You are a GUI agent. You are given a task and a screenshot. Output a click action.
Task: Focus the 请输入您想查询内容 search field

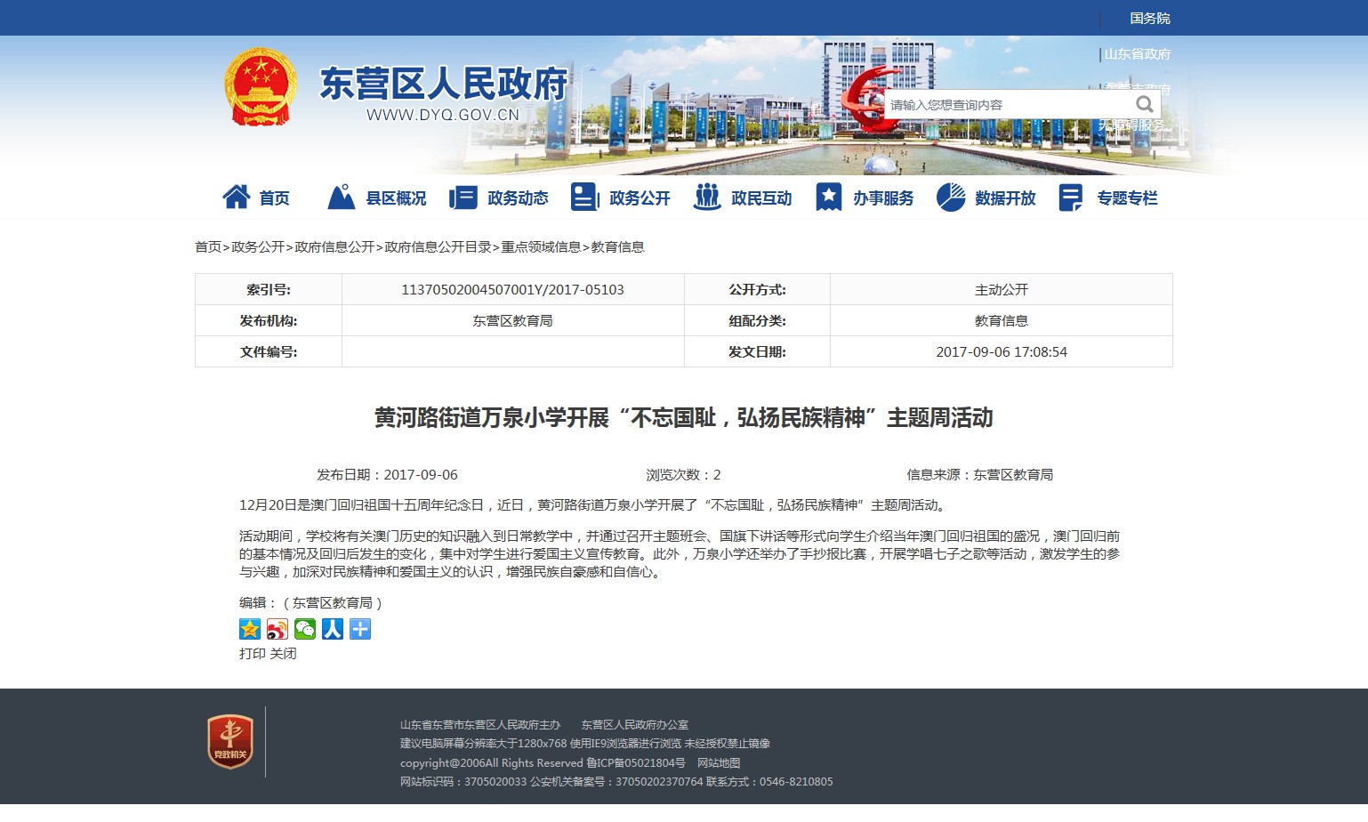(x=1005, y=105)
